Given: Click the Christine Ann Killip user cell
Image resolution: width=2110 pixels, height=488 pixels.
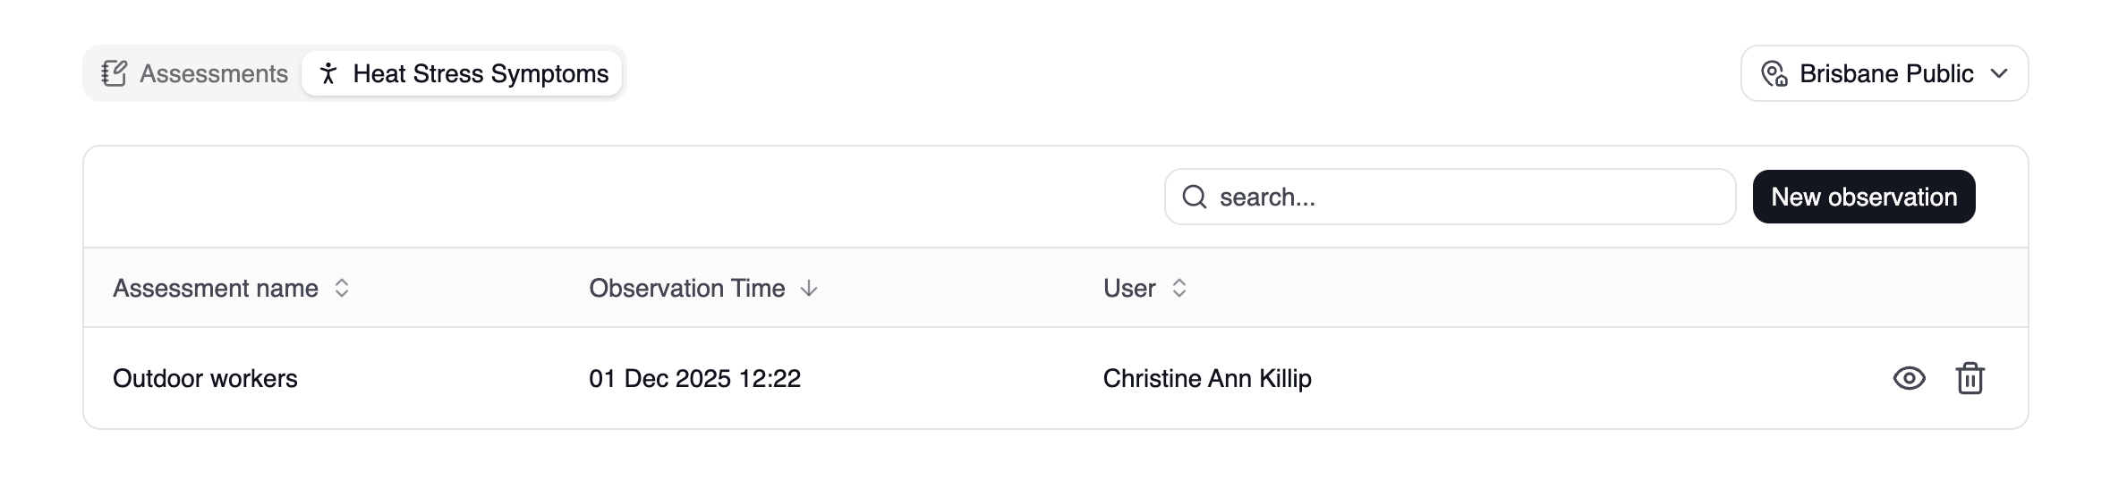Looking at the screenshot, I should [1207, 378].
